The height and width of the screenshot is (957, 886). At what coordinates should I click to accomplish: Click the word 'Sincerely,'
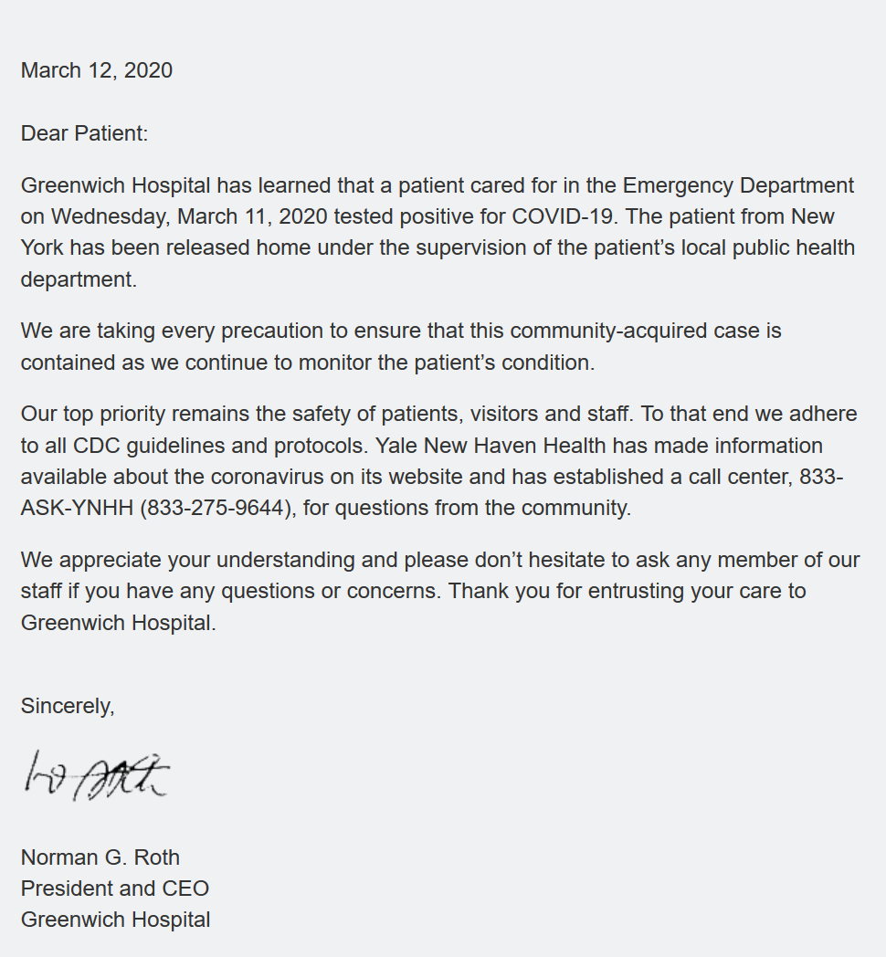click(x=68, y=706)
